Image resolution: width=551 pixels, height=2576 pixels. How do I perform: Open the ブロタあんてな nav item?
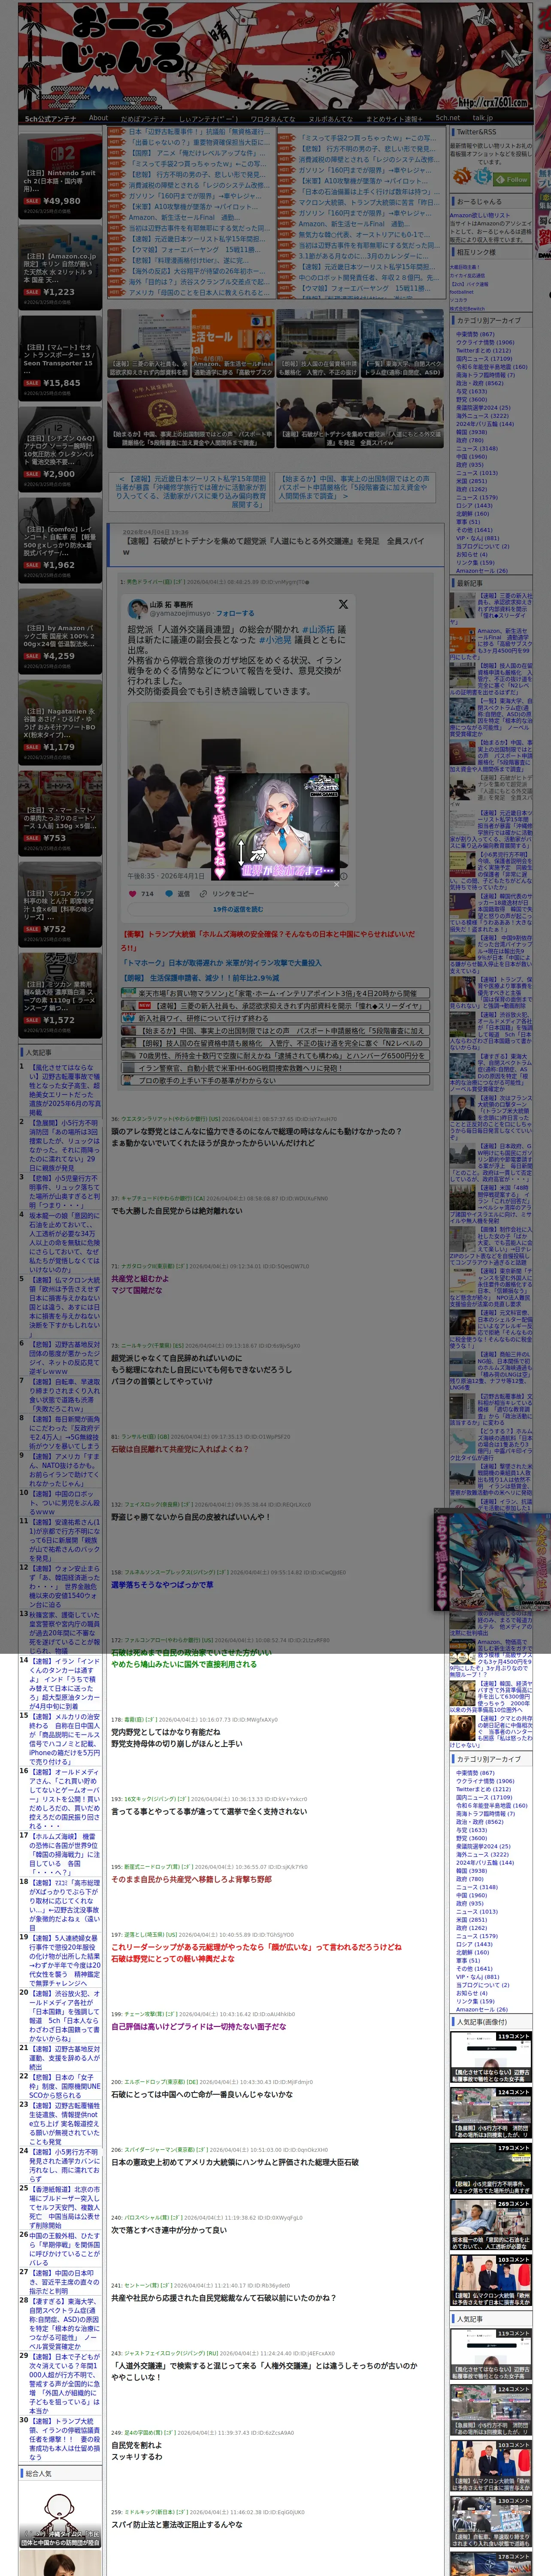[273, 118]
